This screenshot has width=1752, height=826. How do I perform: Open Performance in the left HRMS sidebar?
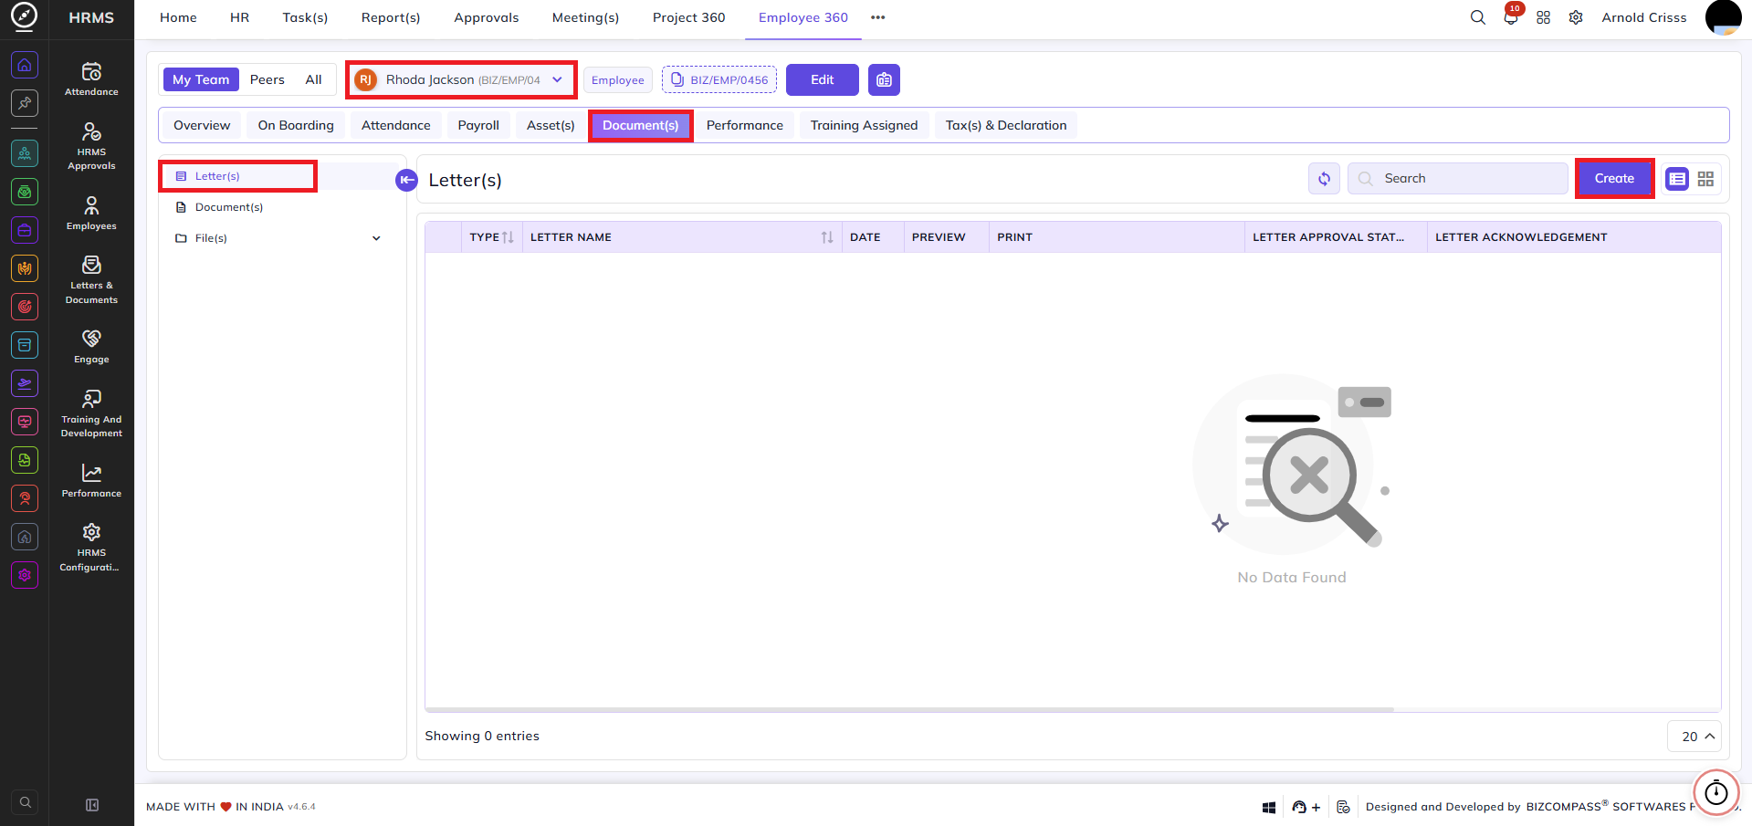(91, 480)
